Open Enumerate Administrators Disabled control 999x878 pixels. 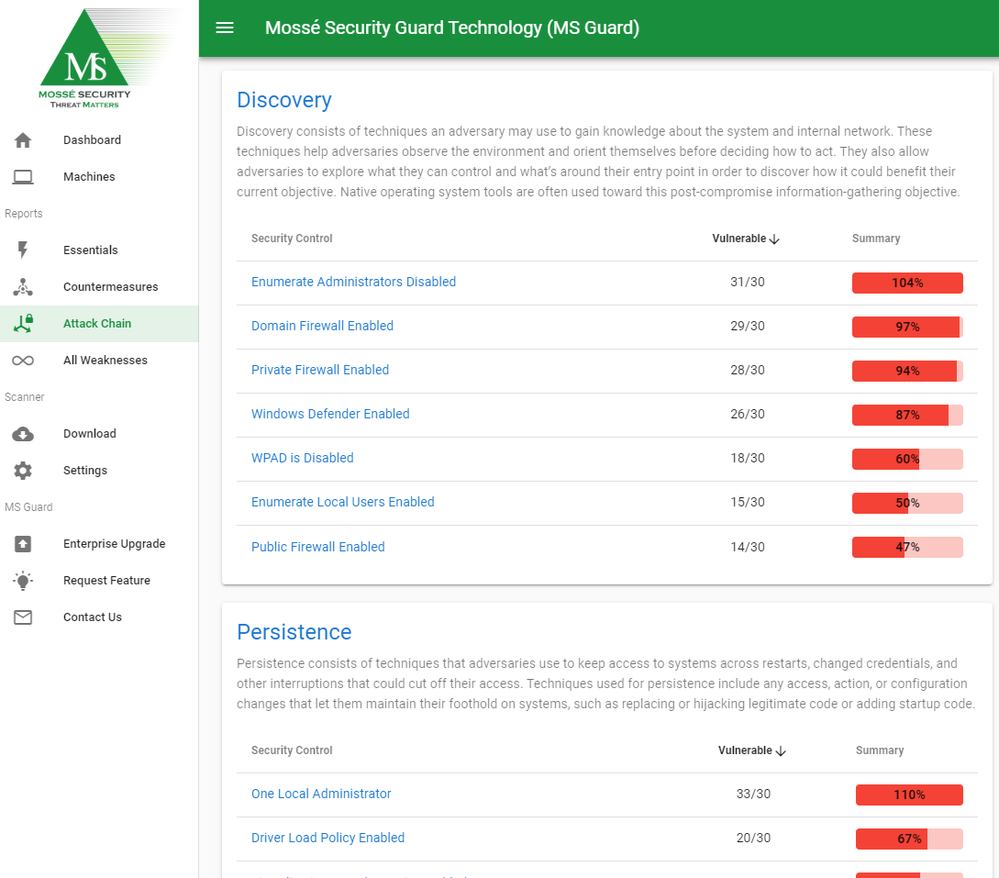coord(353,282)
